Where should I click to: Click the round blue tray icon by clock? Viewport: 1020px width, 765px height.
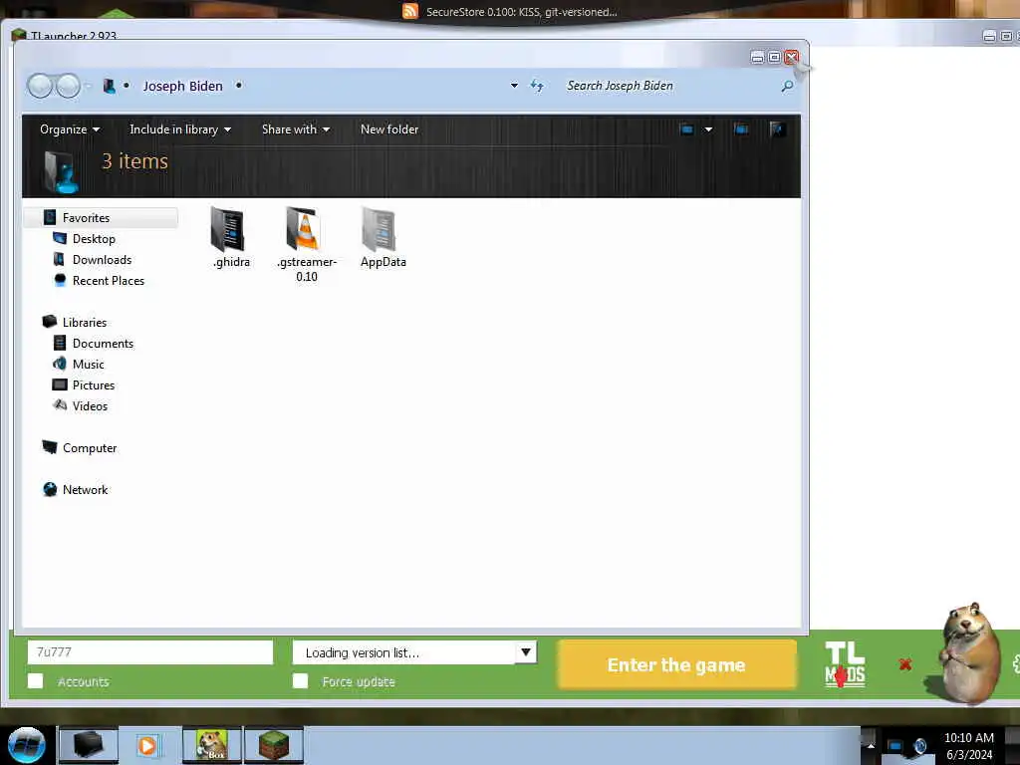919,745
